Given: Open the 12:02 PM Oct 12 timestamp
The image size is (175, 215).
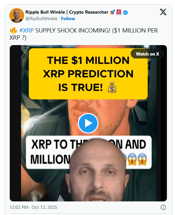Looking at the screenshot, I should (33, 207).
